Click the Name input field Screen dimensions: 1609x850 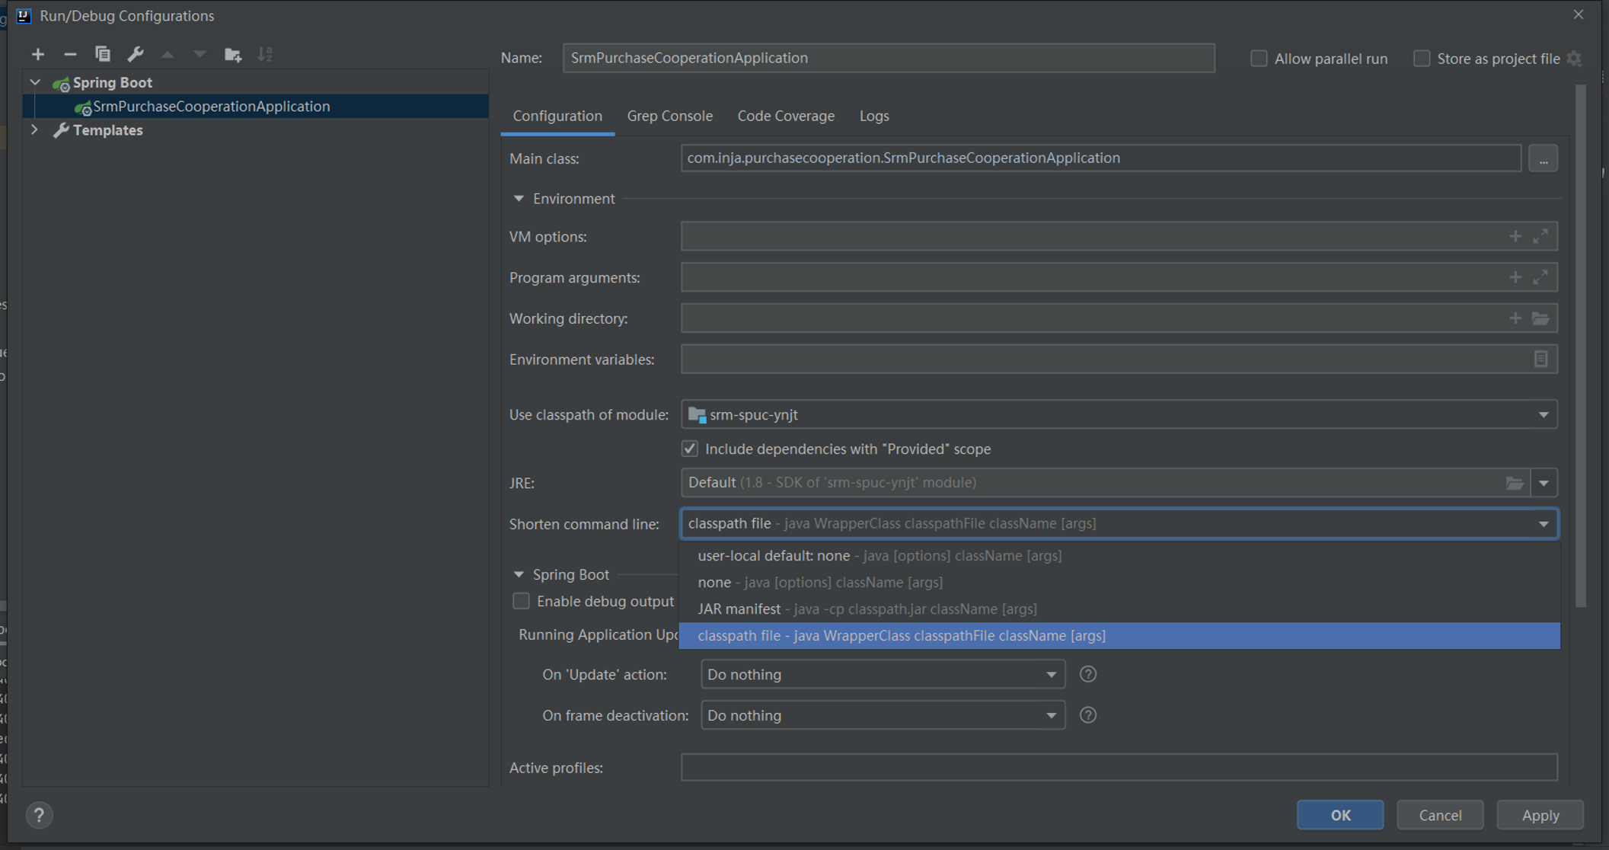pyautogui.click(x=889, y=58)
